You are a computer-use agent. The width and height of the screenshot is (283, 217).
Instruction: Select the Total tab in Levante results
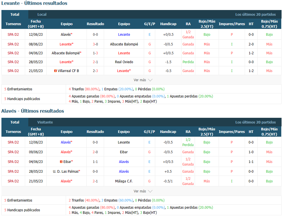coord(15,15)
